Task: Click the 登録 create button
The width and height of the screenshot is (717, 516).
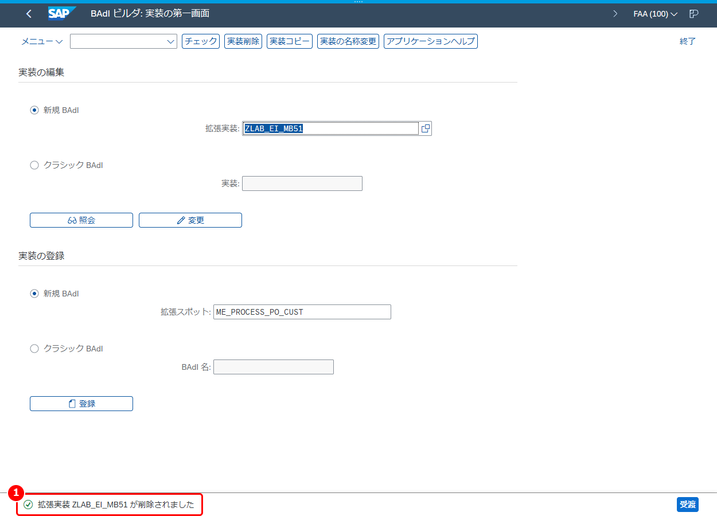Action: (81, 404)
